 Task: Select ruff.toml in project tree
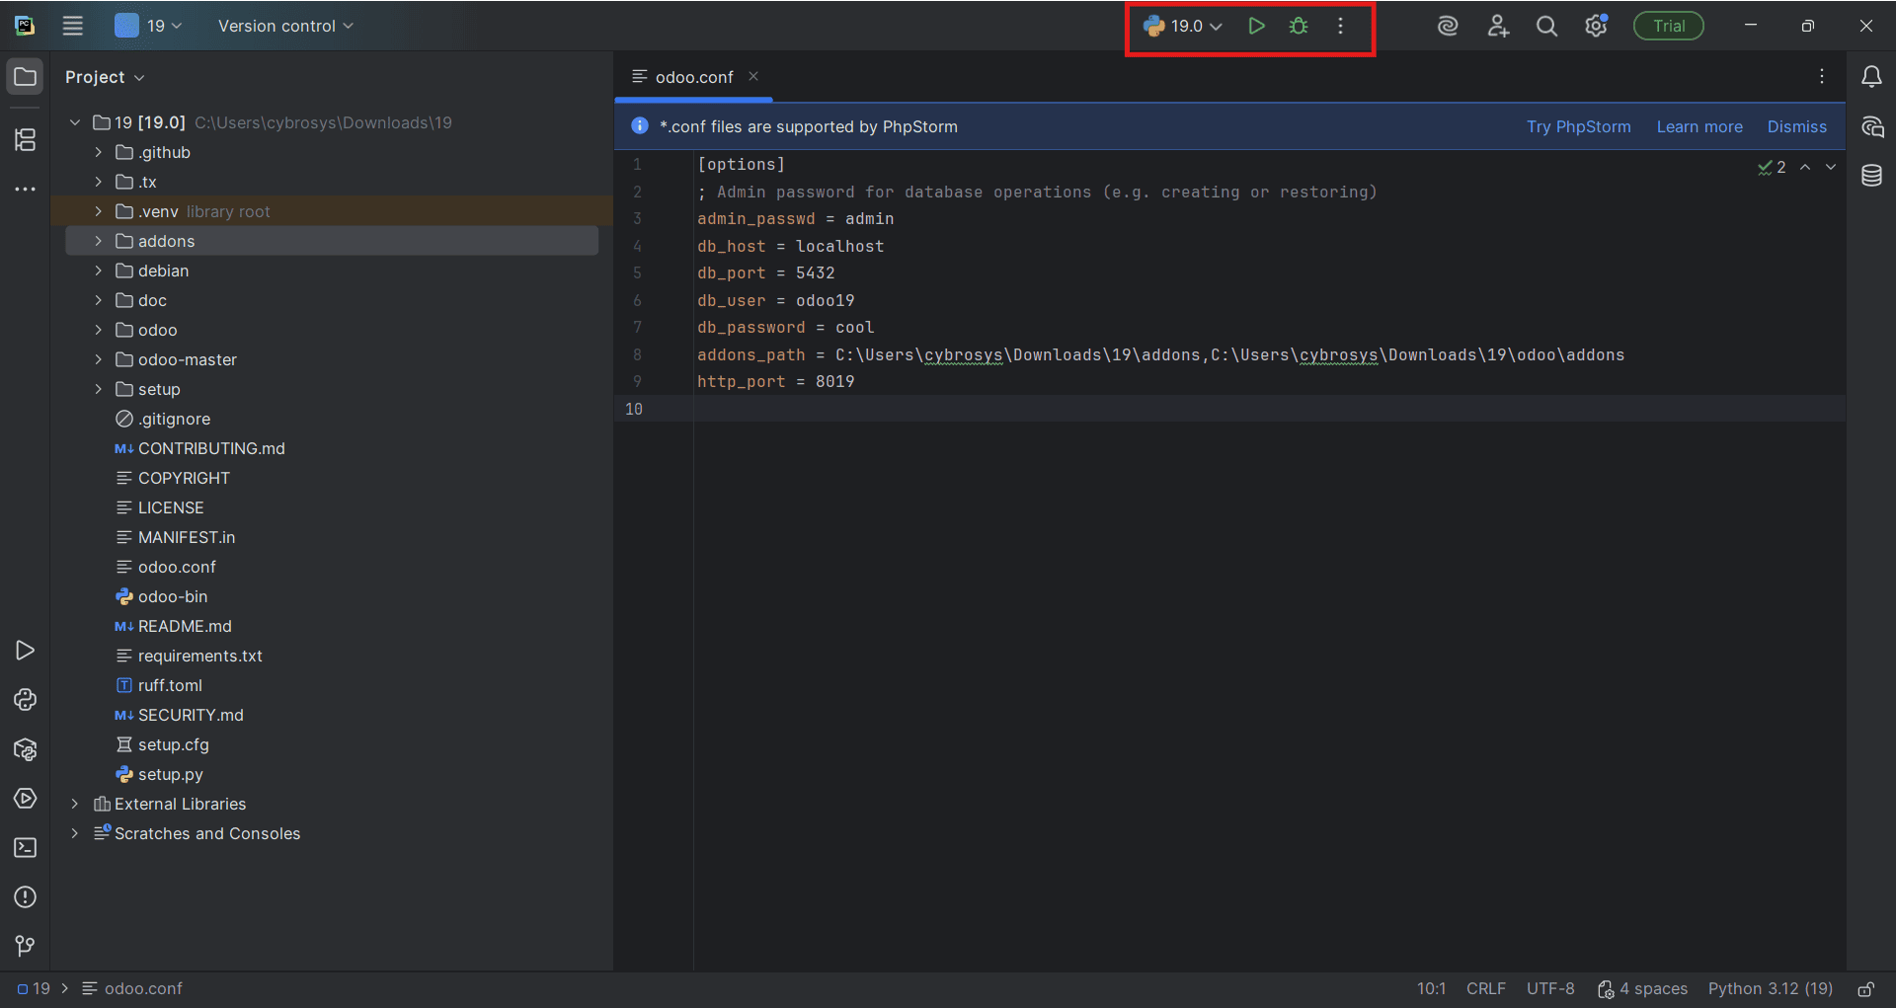pyautogui.click(x=170, y=685)
